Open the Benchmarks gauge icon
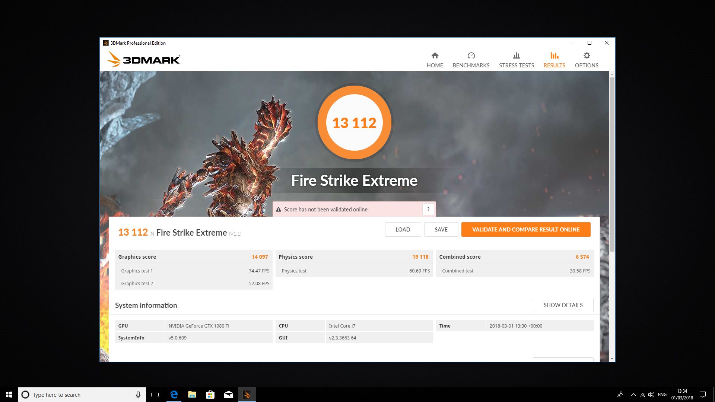 471,56
